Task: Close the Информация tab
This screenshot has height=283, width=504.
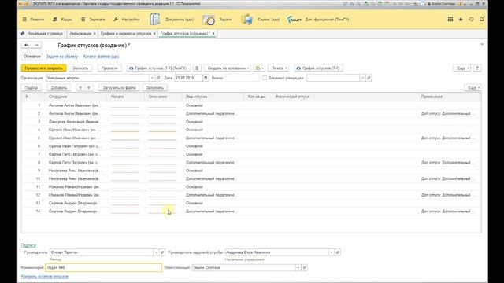Action: (94, 33)
